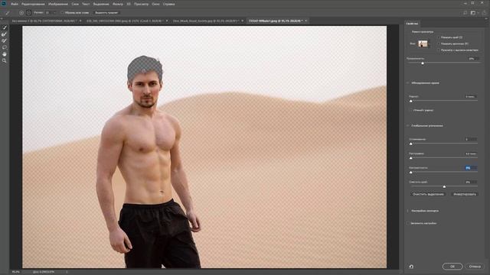Viewport: 490px width, 275px height.
Task: Open the tool preset brush icon
Action: point(8,13)
